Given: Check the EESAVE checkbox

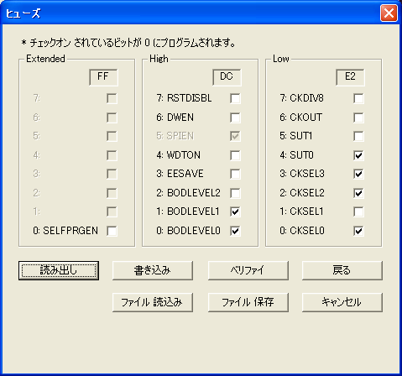Looking at the screenshot, I should point(235,174).
